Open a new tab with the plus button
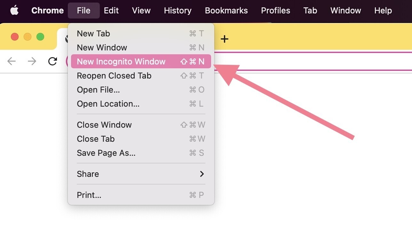Screen dimensions: 412x226 [x=225, y=39]
